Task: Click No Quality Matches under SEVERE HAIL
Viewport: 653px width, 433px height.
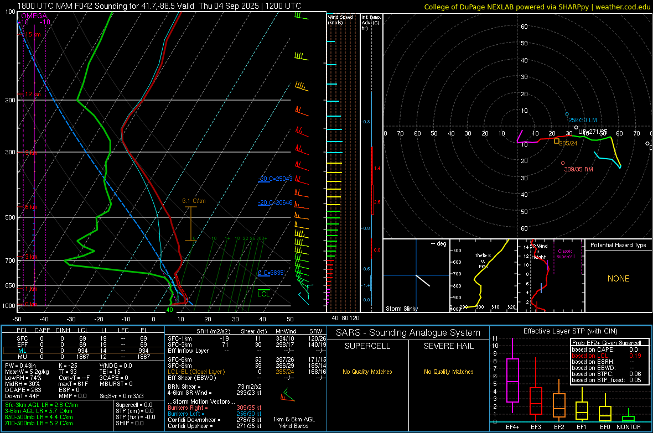Action: point(448,372)
